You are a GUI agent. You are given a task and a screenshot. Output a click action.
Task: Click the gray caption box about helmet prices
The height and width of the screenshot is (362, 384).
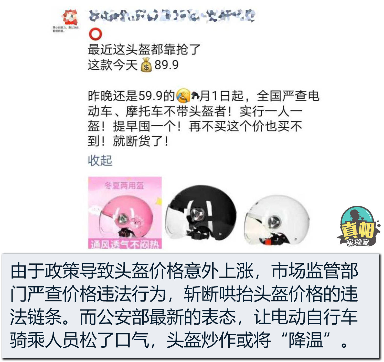click(x=191, y=306)
